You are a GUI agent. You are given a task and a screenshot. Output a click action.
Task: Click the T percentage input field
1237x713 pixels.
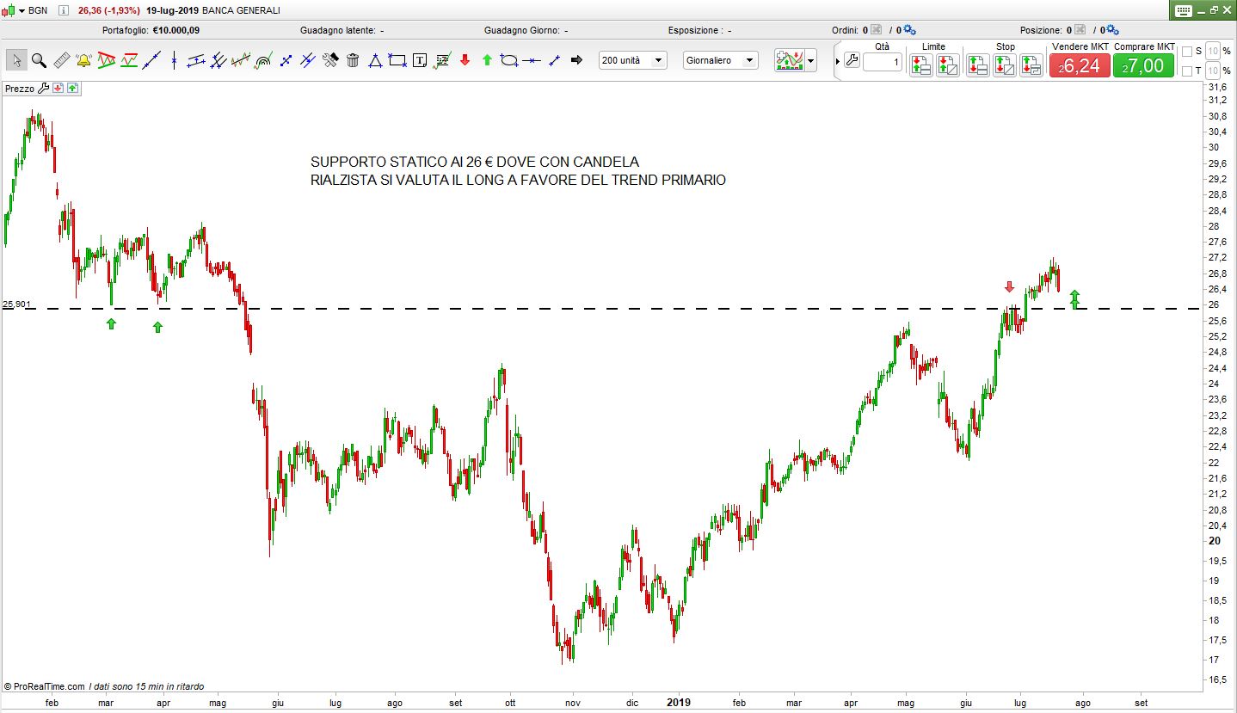pos(1212,71)
